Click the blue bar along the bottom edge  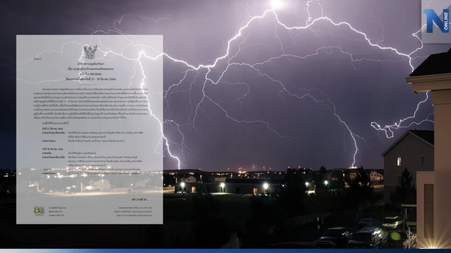pos(225,251)
